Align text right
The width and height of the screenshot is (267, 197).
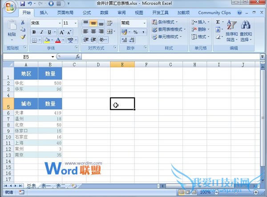click(101, 32)
